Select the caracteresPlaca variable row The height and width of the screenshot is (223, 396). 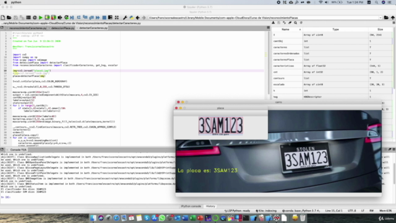coord(332,59)
